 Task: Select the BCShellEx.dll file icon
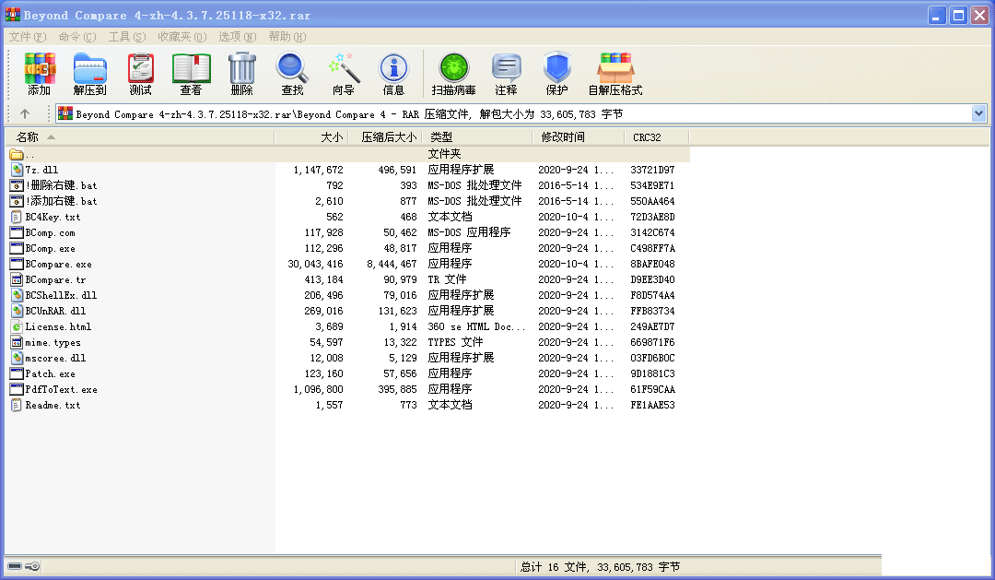tap(18, 295)
